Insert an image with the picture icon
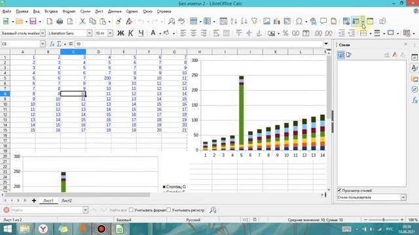The height and width of the screenshot is (235, 419). (266, 22)
